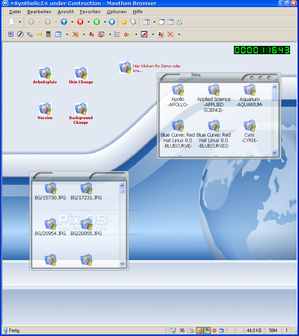
Task: Click the image icon at second toolbar start
Action: click(x=11, y=34)
